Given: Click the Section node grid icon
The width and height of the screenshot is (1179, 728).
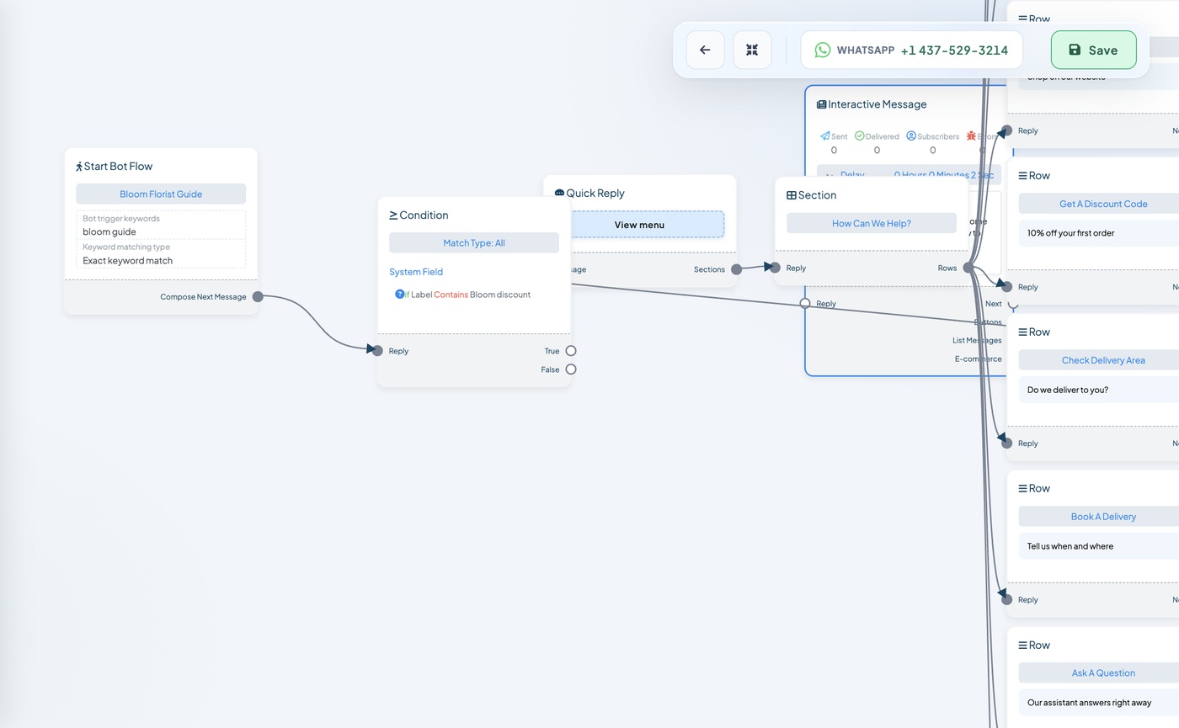Looking at the screenshot, I should tap(792, 195).
